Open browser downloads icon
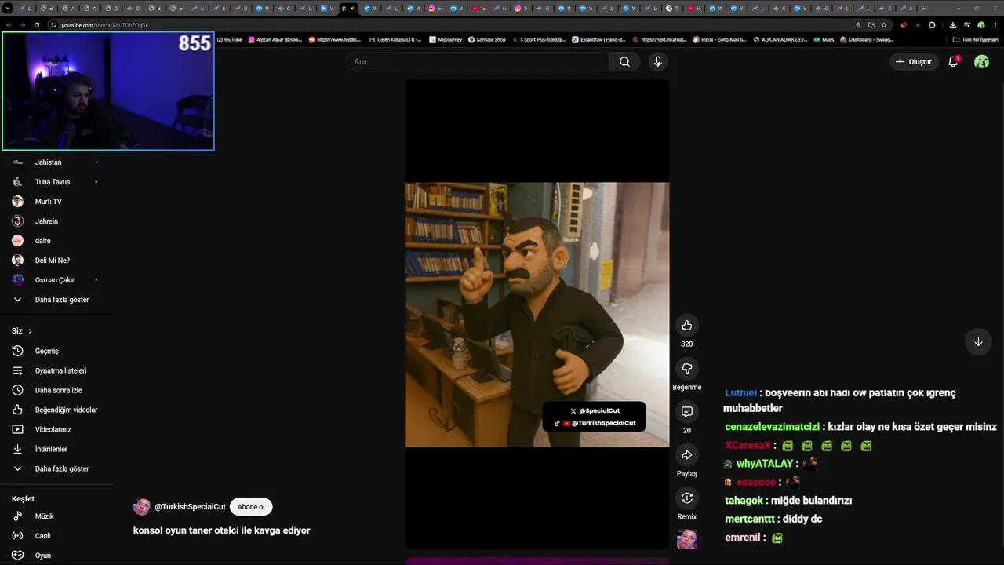Viewport: 1004px width, 565px height. [x=952, y=25]
